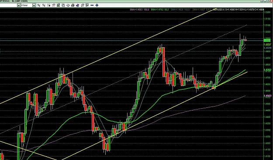The width and height of the screenshot is (273, 160).
Task: Click the GBP/USD OHLC readout text
Action: point(238,10)
